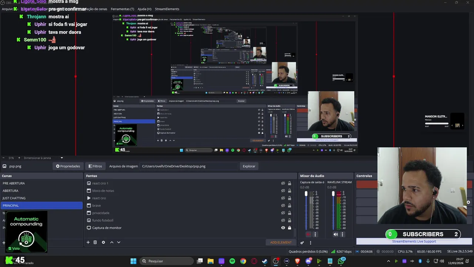Viewport: 474px width, 267px height.
Task: Open source properties gear in Fontes toolbar
Action: [x=103, y=242]
